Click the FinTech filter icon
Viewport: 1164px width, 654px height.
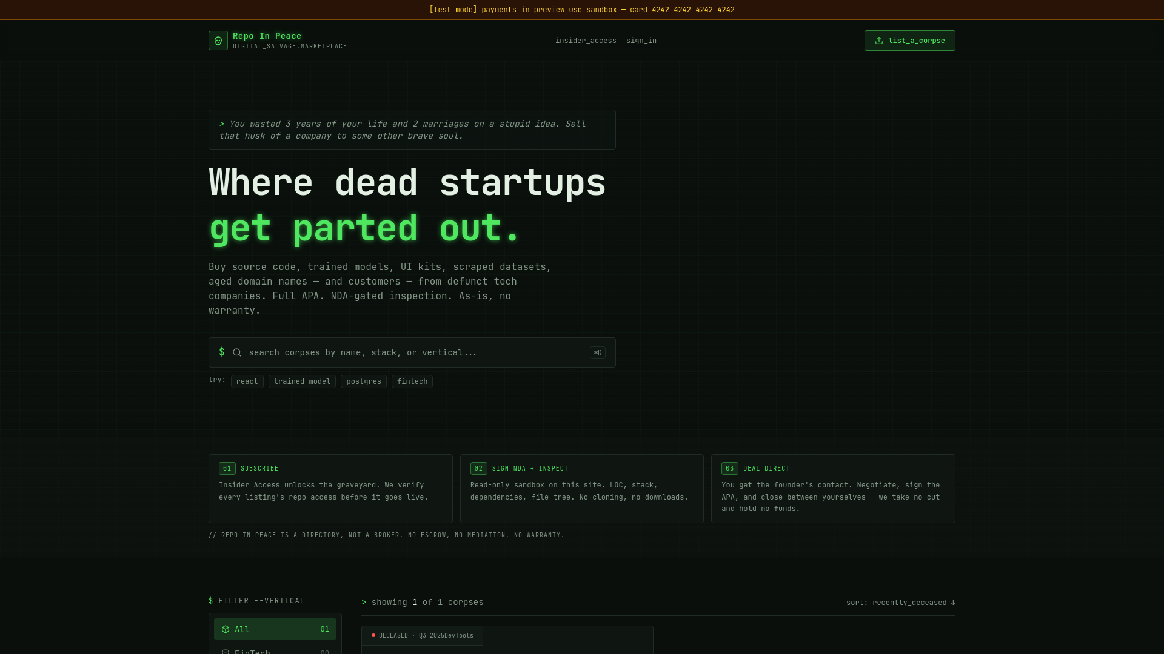tap(226, 652)
